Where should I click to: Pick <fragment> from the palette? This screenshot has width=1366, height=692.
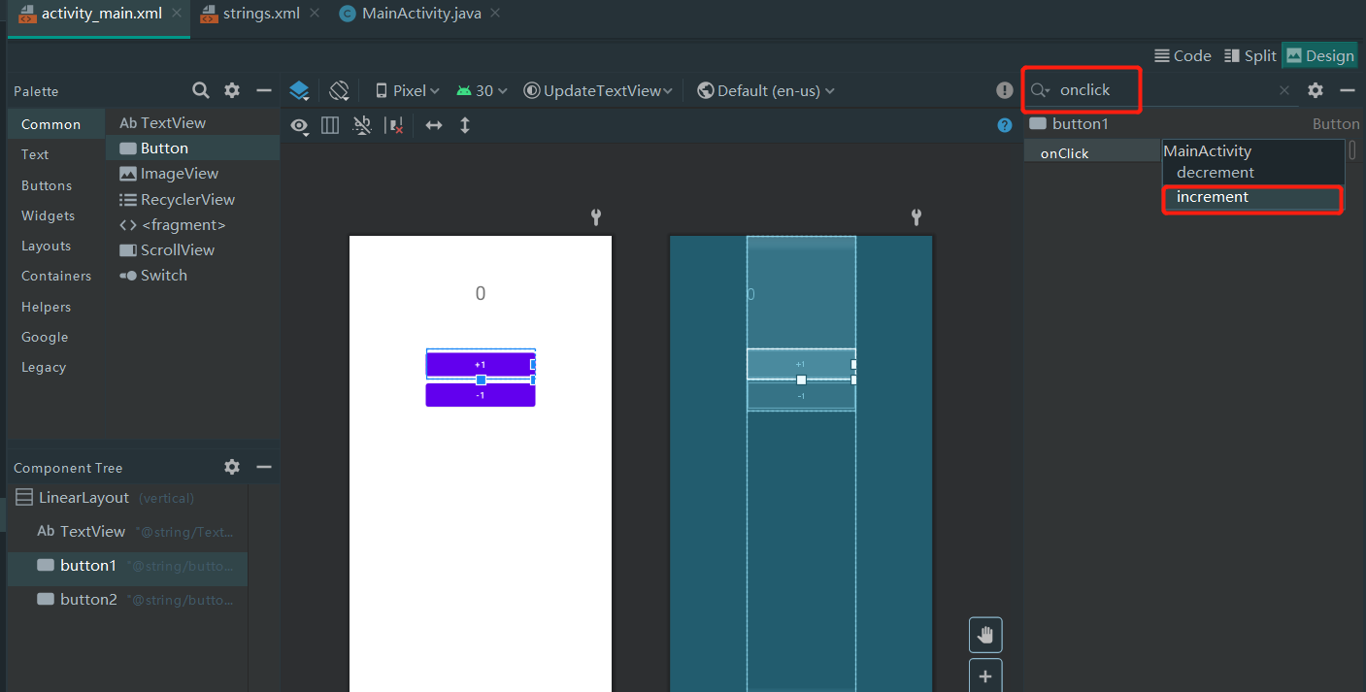[x=192, y=224]
